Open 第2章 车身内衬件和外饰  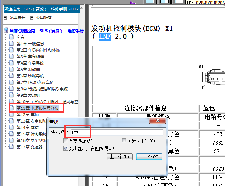[x=38, y=50]
